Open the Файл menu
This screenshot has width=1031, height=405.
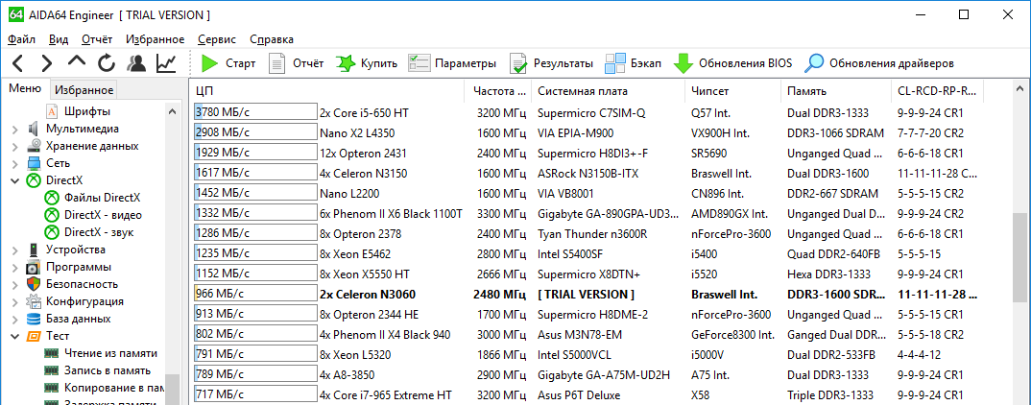[22, 39]
